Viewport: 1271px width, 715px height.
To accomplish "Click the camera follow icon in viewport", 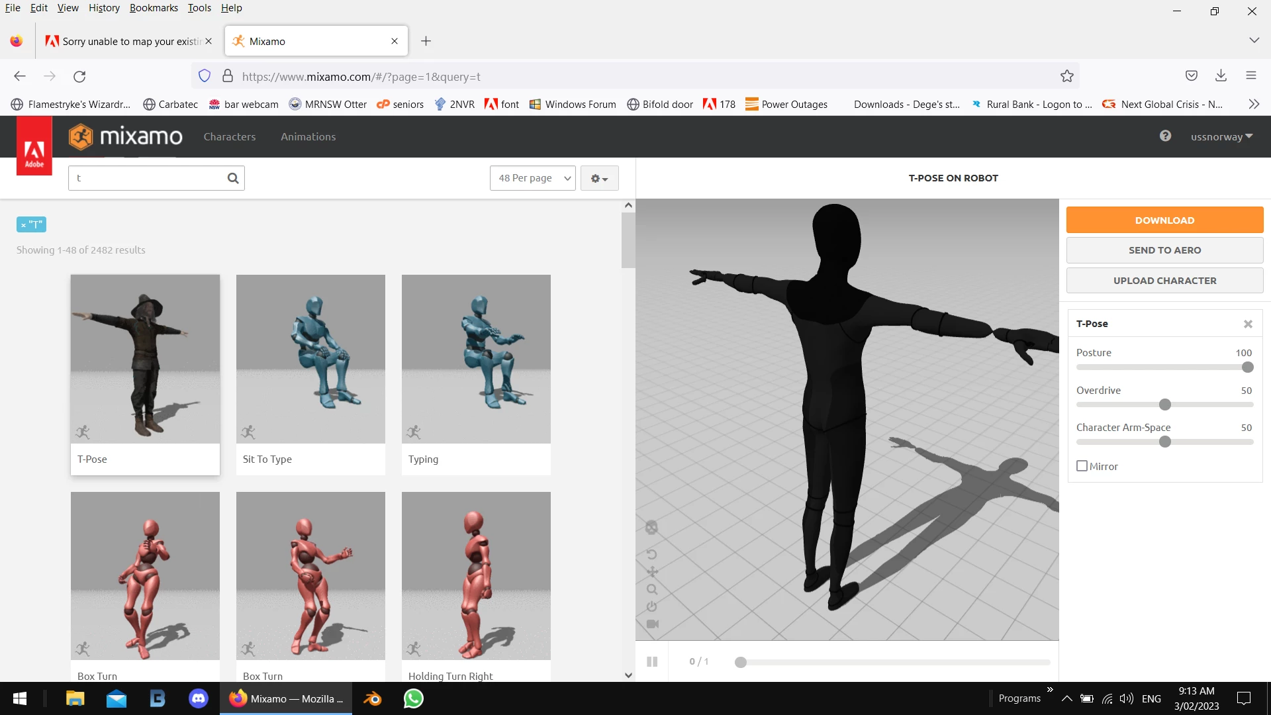I will 652,624.
